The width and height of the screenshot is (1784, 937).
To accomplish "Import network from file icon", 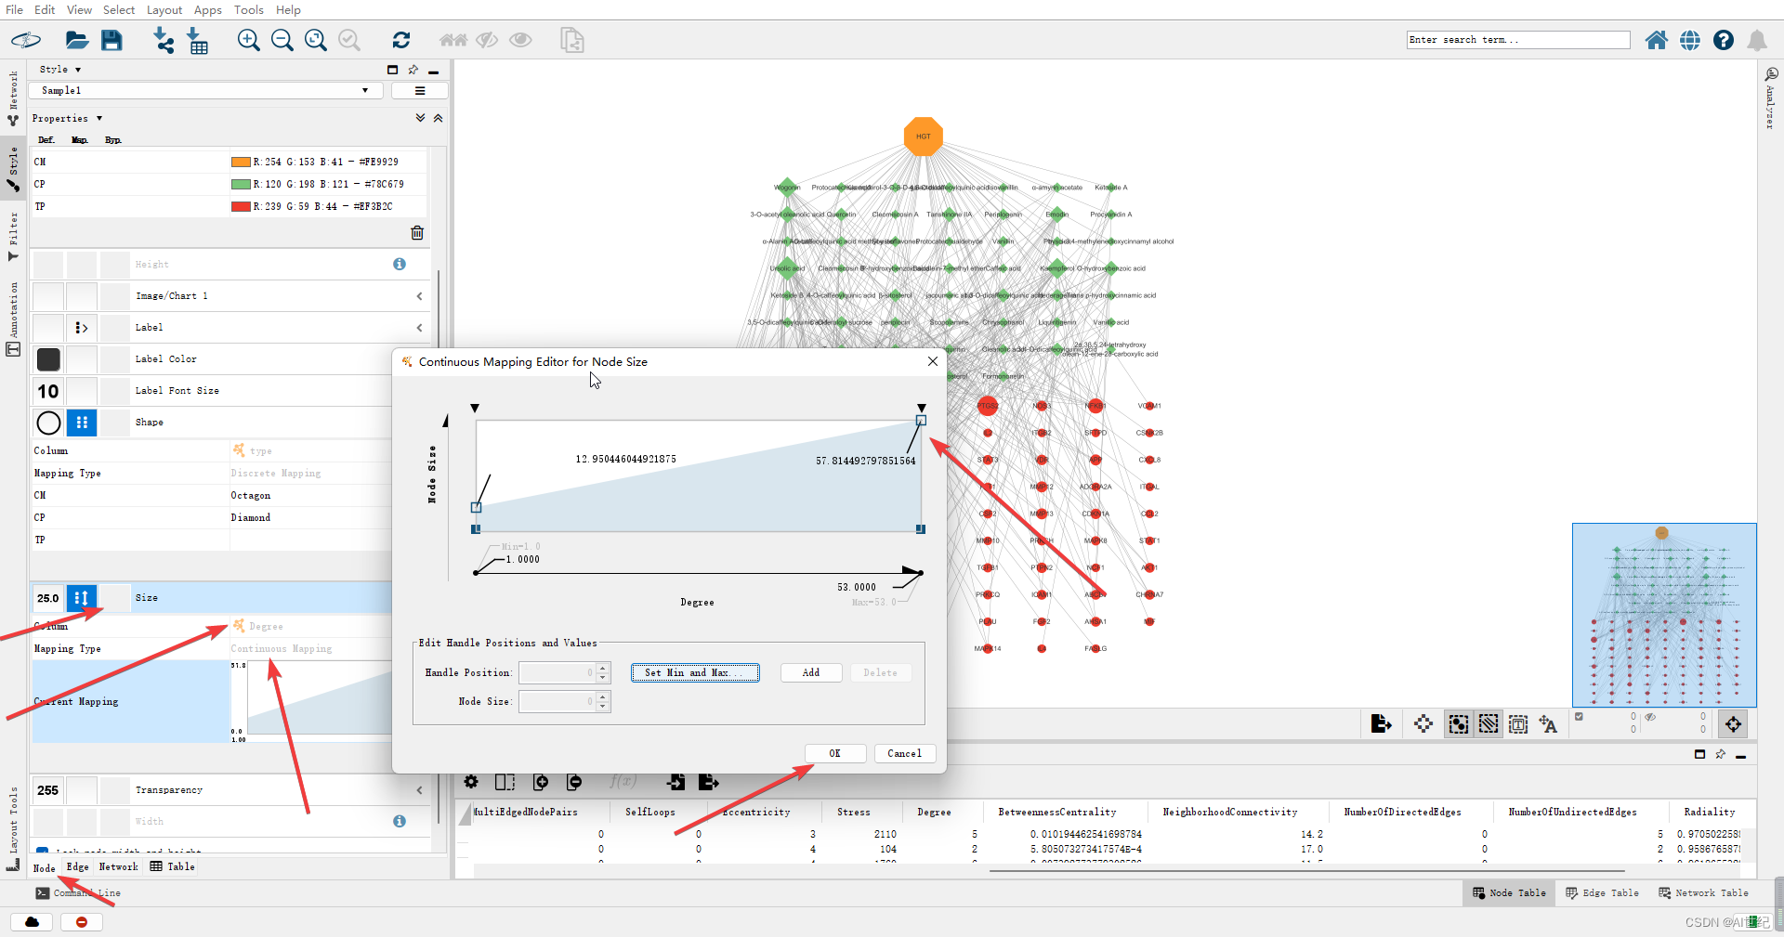I will click(164, 40).
